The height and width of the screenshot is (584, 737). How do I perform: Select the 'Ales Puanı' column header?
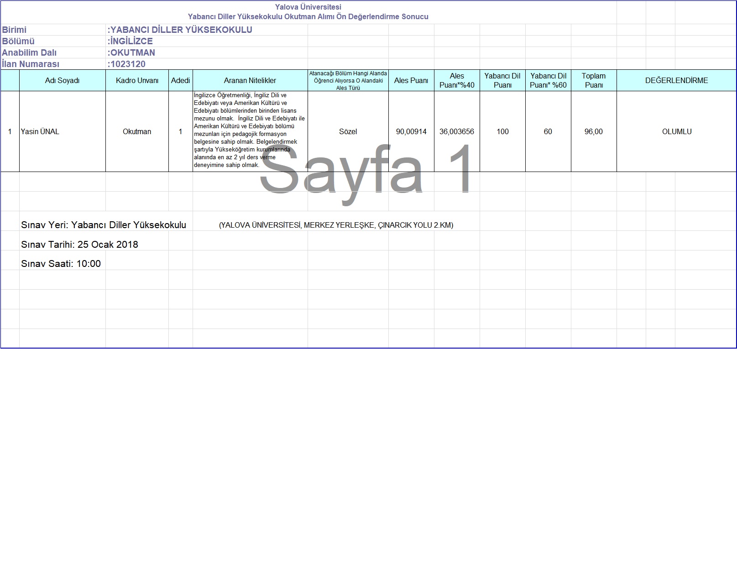coord(411,80)
